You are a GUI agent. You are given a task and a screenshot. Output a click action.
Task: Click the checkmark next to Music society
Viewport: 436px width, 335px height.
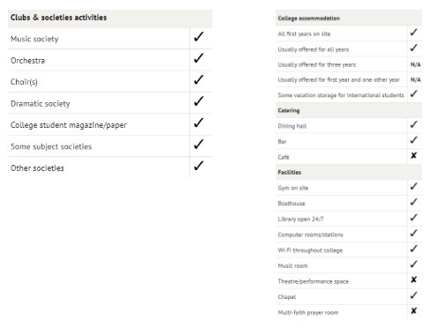(199, 37)
